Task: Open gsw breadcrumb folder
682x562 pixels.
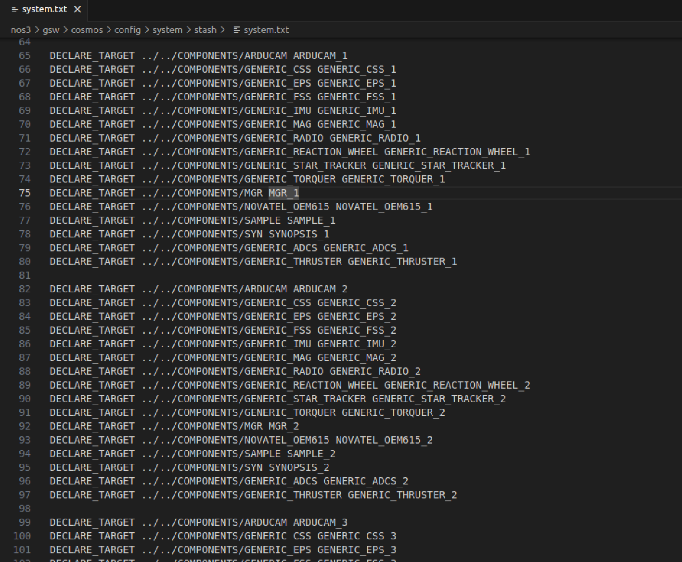Action: pos(51,30)
